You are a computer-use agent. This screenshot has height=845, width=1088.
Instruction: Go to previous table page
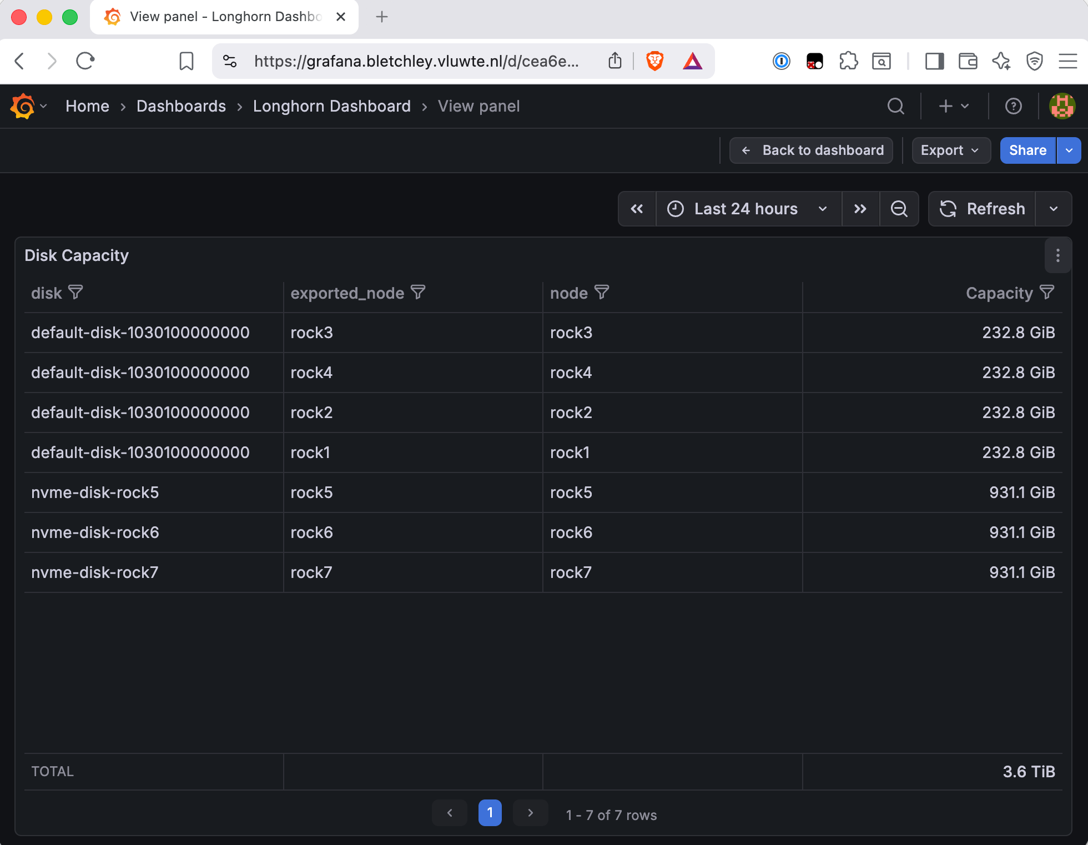tap(449, 813)
